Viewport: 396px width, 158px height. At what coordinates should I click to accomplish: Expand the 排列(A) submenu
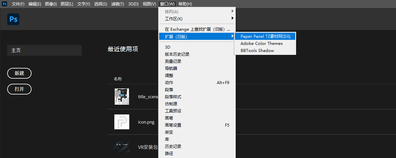point(197,11)
